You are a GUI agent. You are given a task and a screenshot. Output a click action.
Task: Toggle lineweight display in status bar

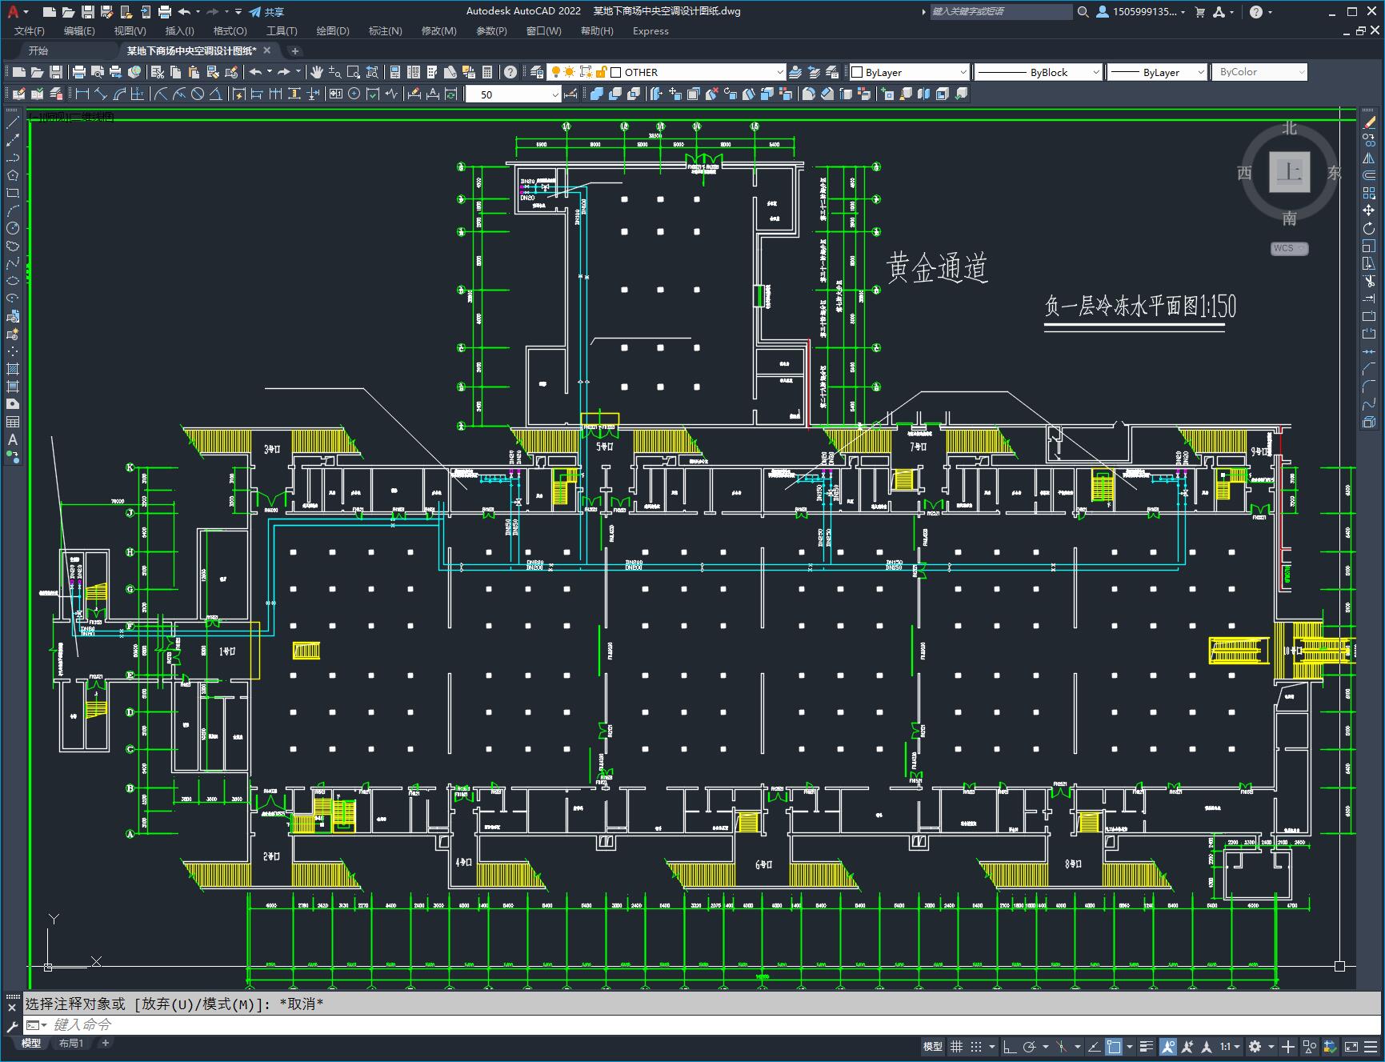coord(1147,1046)
